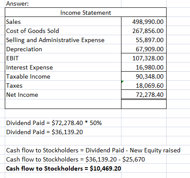Image resolution: width=190 pixels, height=178 pixels.
Task: Select the Taxes value 18,069.60
Action: coord(144,86)
